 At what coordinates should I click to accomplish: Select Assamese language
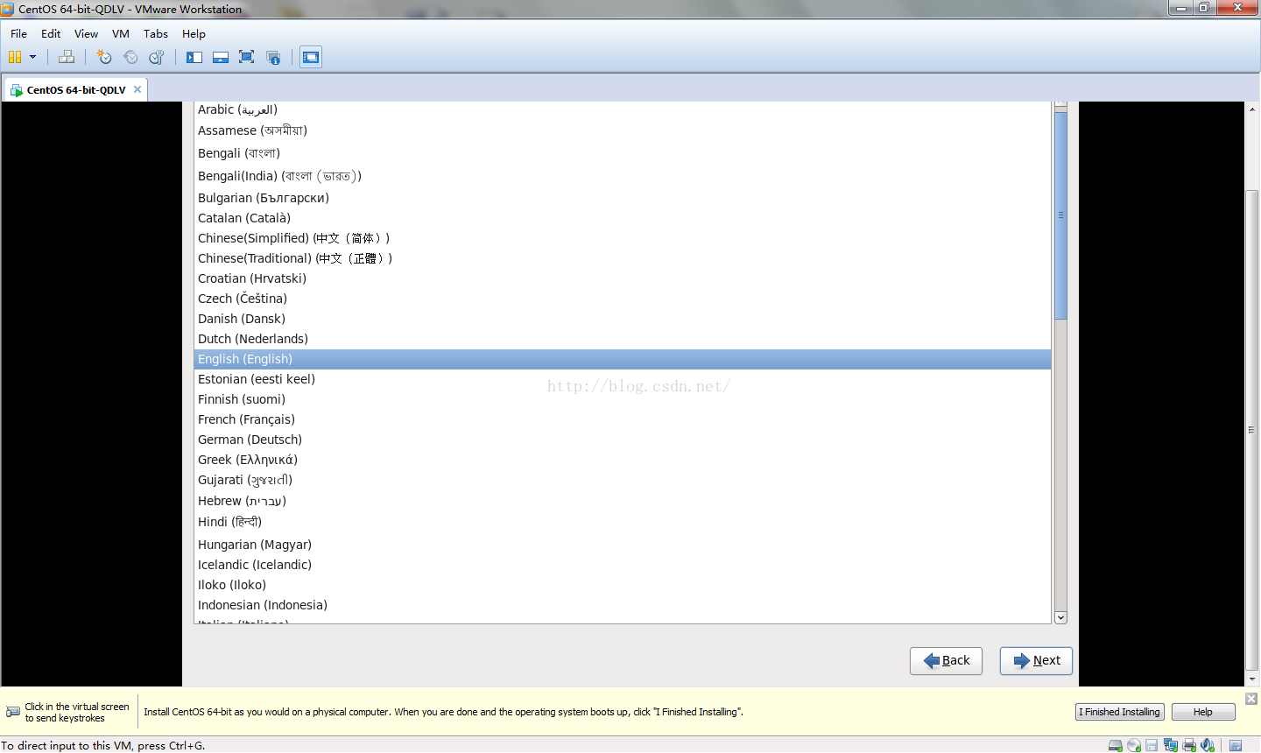click(x=622, y=130)
